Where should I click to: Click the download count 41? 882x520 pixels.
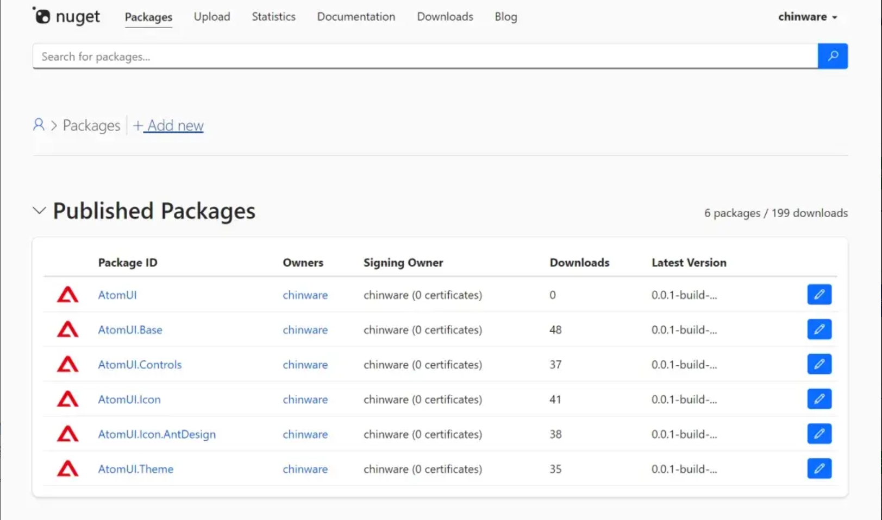[555, 399]
